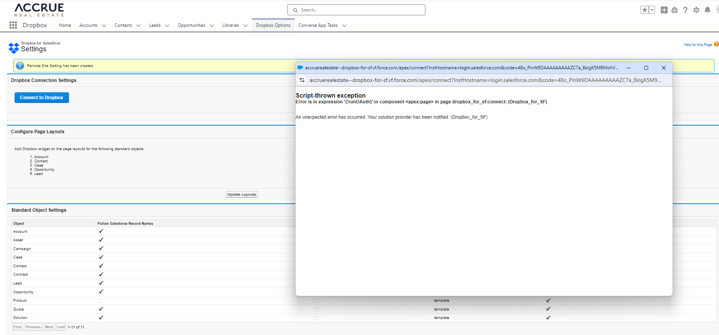Open the Trailhead guidance icon
Viewport: 719px width, 335px height.
tap(675, 10)
